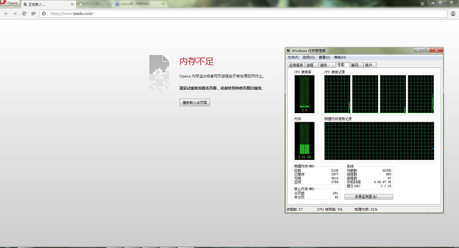Click the "Windows 任务管理器" window title

coord(309,51)
